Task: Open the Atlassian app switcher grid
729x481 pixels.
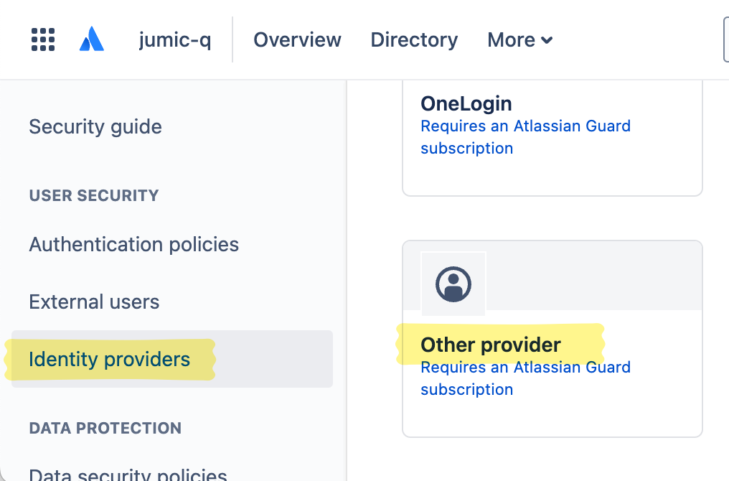Action: (x=42, y=39)
